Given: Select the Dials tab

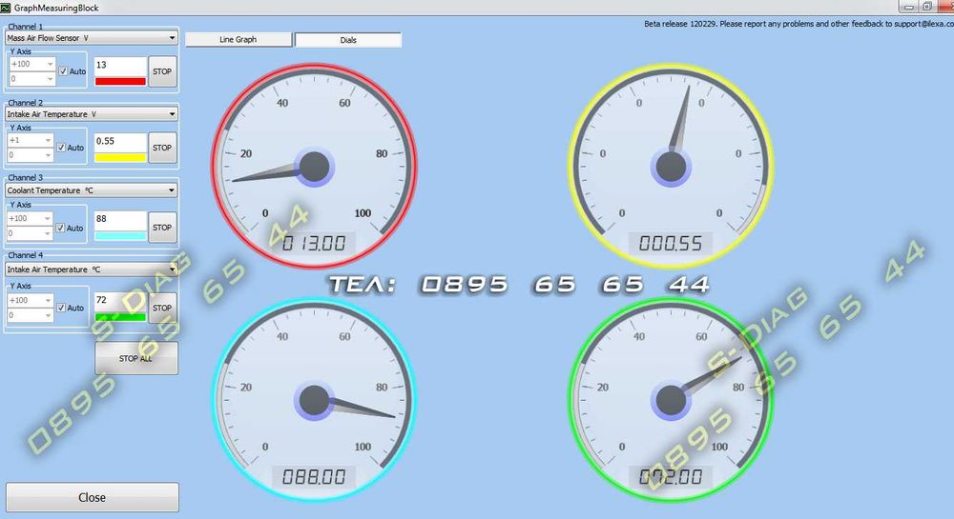Looking at the screenshot, I should pyautogui.click(x=348, y=40).
